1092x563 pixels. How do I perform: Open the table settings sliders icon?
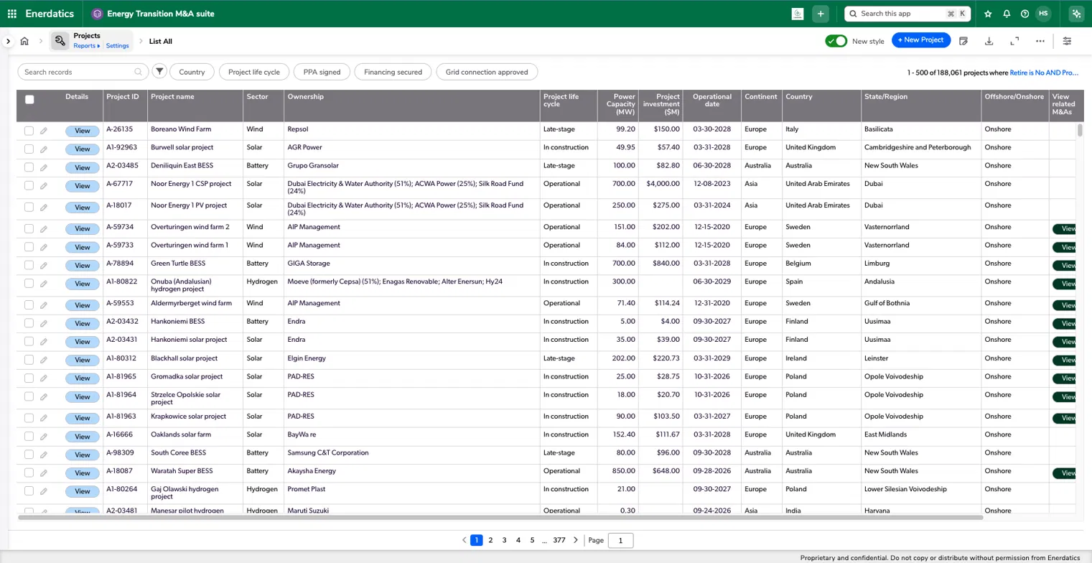pos(1067,41)
